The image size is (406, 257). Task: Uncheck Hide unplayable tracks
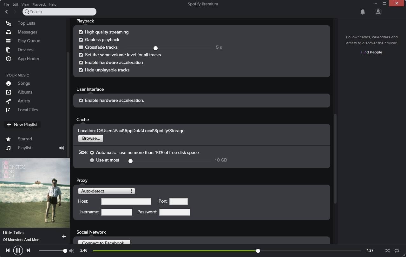point(81,70)
